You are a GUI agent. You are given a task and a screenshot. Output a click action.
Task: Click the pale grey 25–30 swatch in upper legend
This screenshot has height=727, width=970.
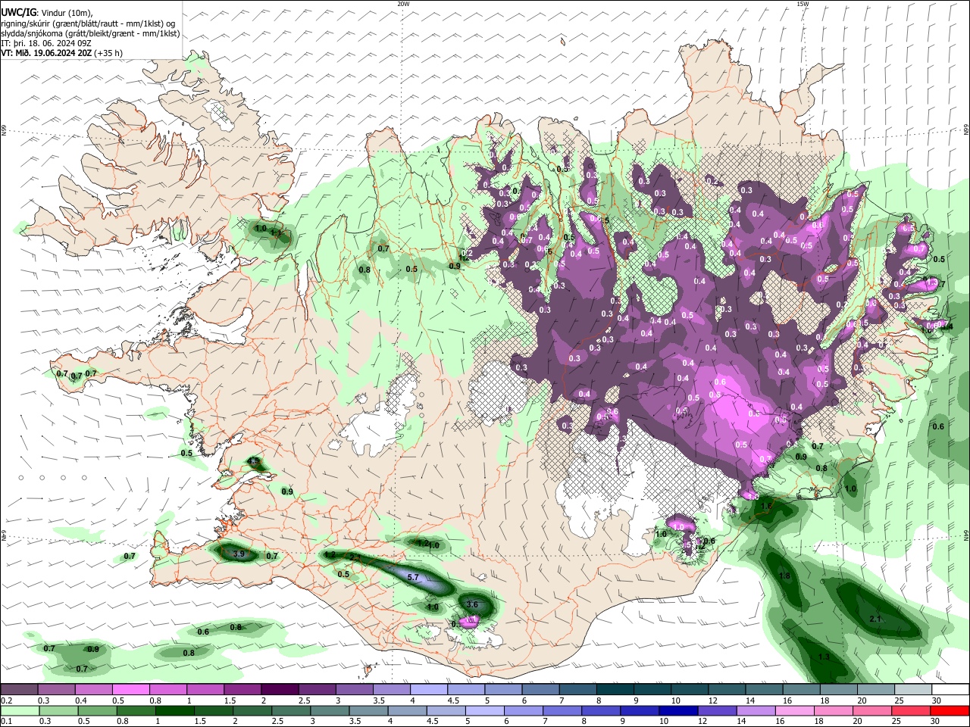pos(912,690)
